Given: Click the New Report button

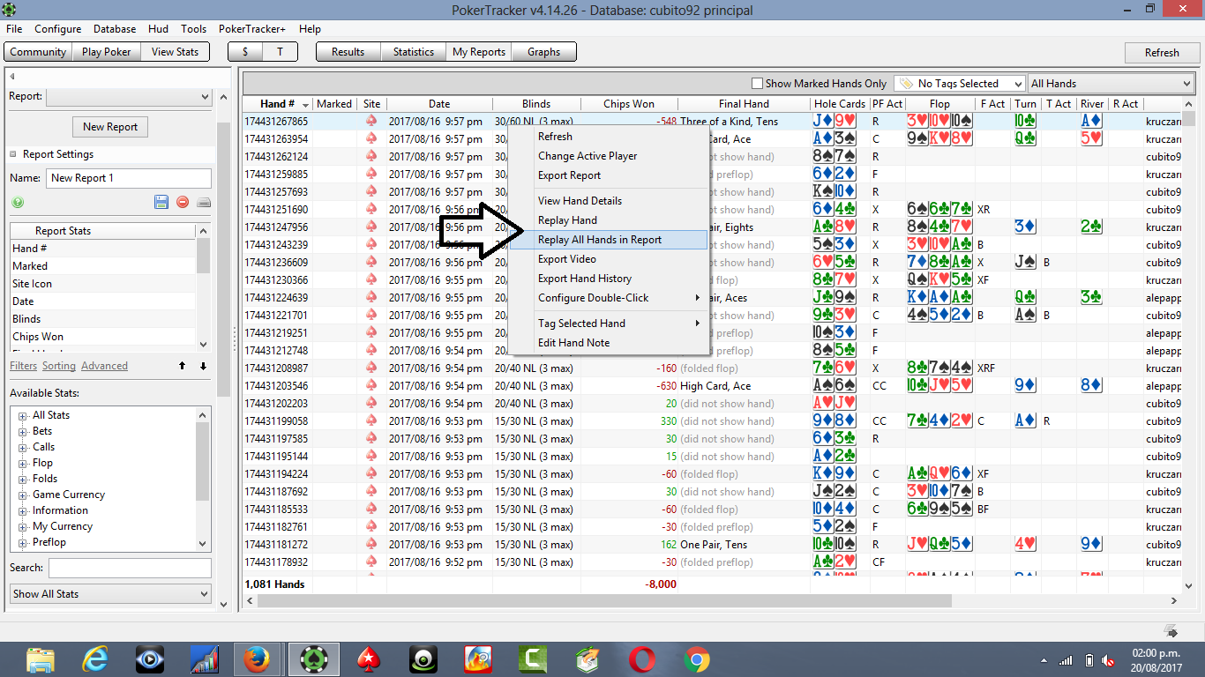Looking at the screenshot, I should (110, 127).
